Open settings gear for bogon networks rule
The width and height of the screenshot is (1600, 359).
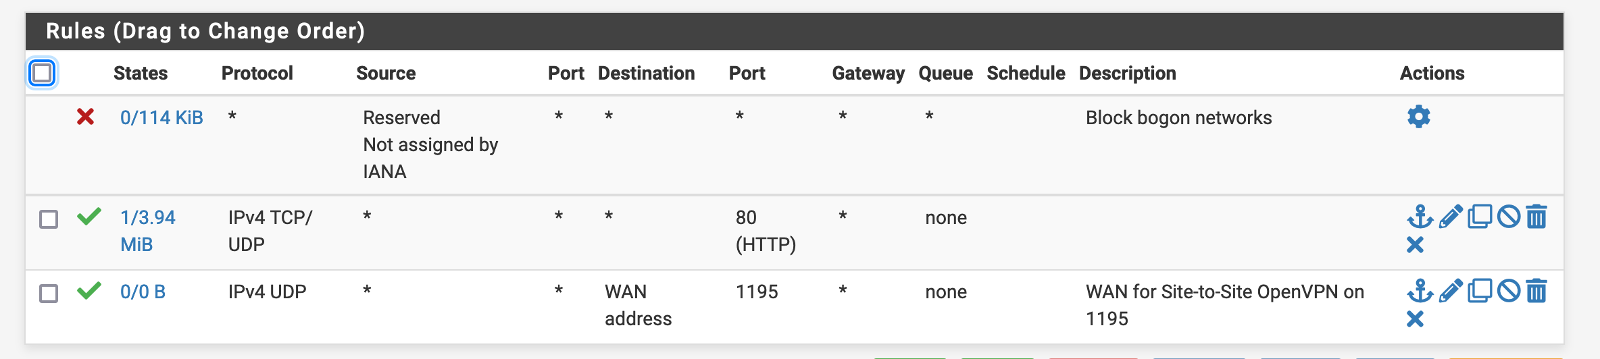(x=1418, y=117)
